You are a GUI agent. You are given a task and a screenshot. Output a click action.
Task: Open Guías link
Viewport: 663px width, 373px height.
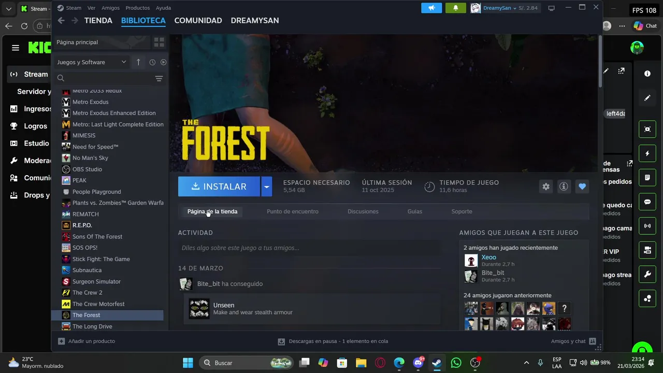[415, 211]
